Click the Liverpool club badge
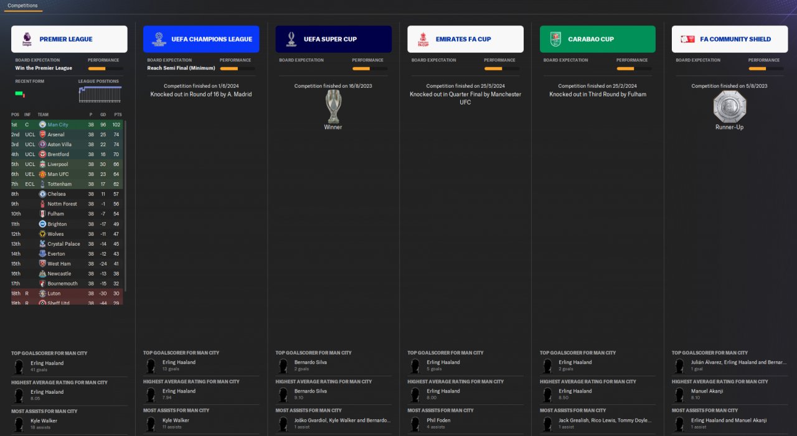Image resolution: width=797 pixels, height=436 pixels. point(42,164)
